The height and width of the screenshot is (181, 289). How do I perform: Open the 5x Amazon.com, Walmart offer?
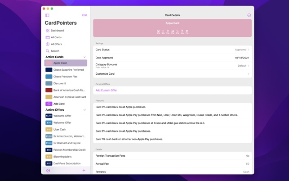tap(66, 136)
